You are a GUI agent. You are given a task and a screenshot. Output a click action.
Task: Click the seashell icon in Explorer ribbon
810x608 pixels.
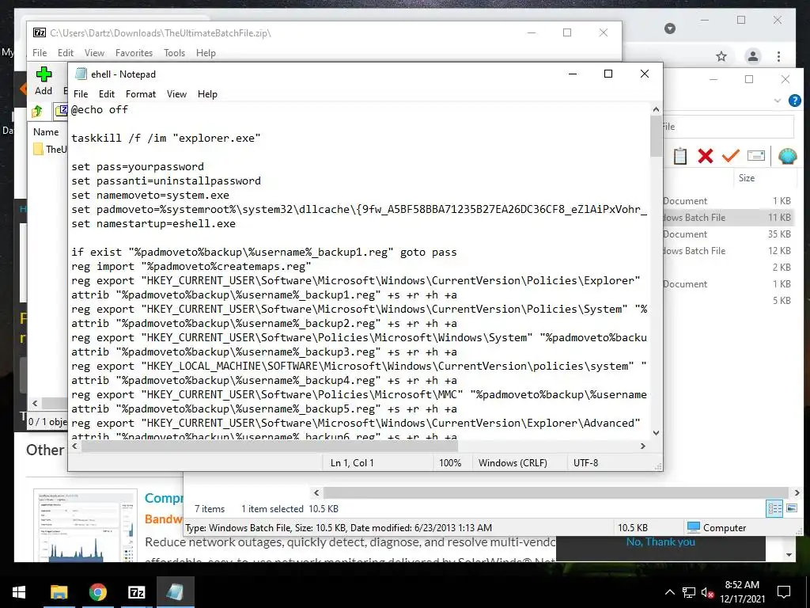(787, 156)
